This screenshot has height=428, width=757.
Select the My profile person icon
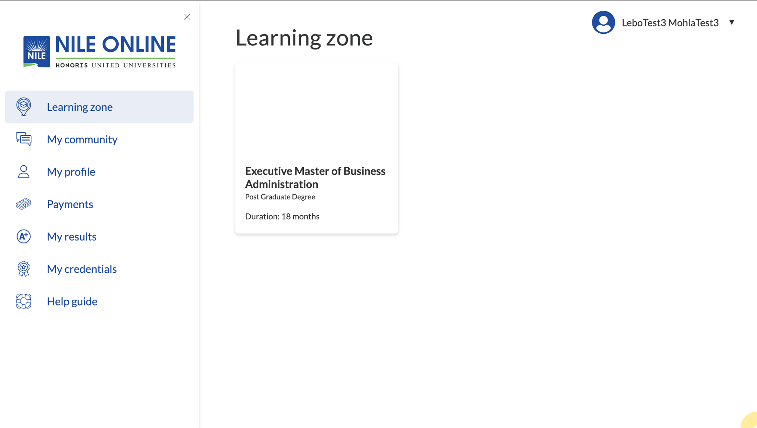[24, 171]
